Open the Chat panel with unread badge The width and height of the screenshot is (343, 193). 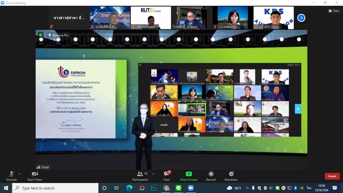click(167, 176)
